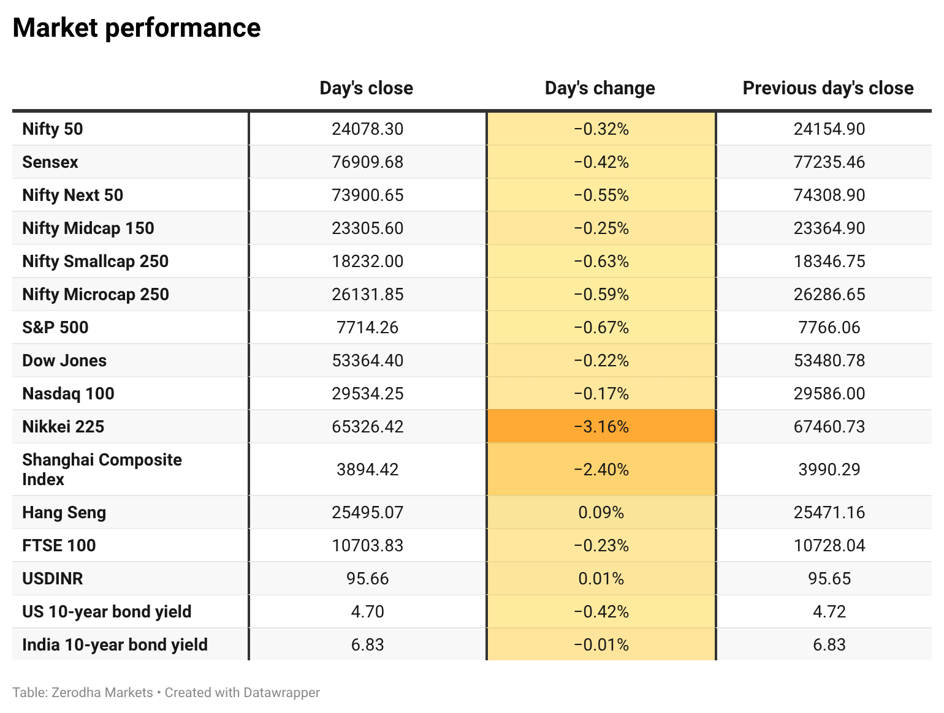The height and width of the screenshot is (713, 944).
Task: Click the US 10-year bond yield label
Action: coord(107,612)
